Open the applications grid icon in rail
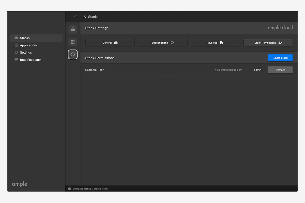Image resolution: width=305 pixels, height=203 pixels. point(73,42)
